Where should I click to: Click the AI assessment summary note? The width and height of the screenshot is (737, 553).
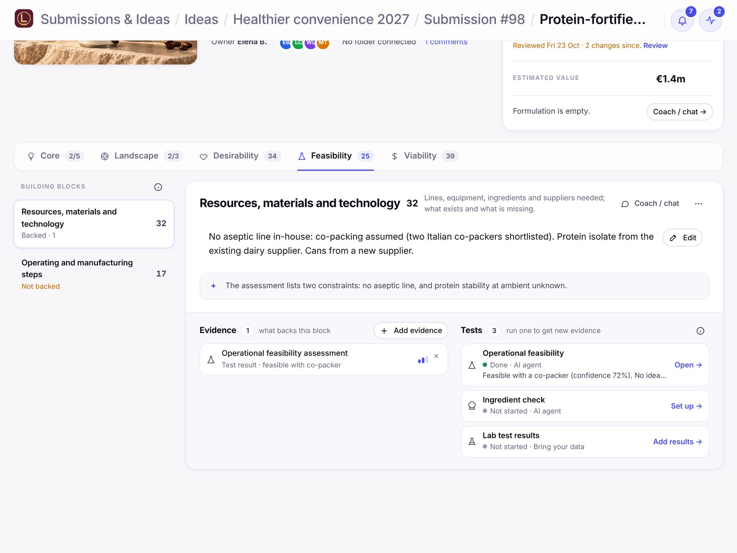pos(454,286)
